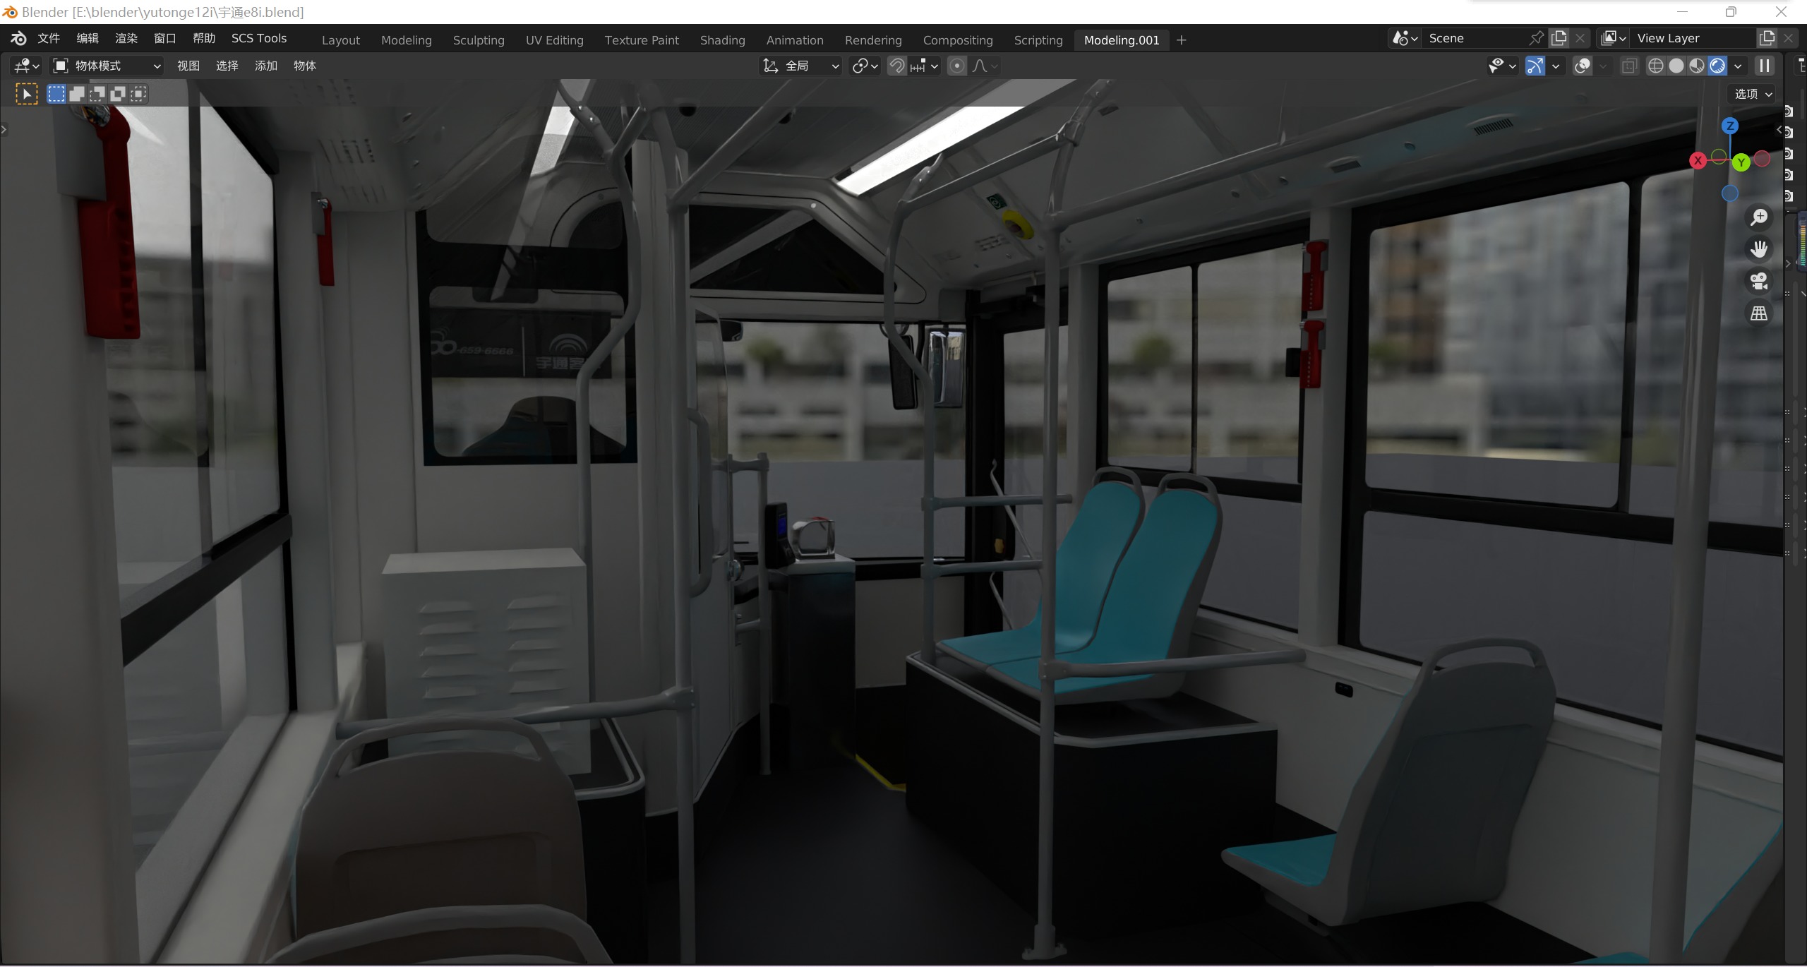Expand the viewport shading options arrow
The image size is (1807, 967).
pyautogui.click(x=1738, y=66)
